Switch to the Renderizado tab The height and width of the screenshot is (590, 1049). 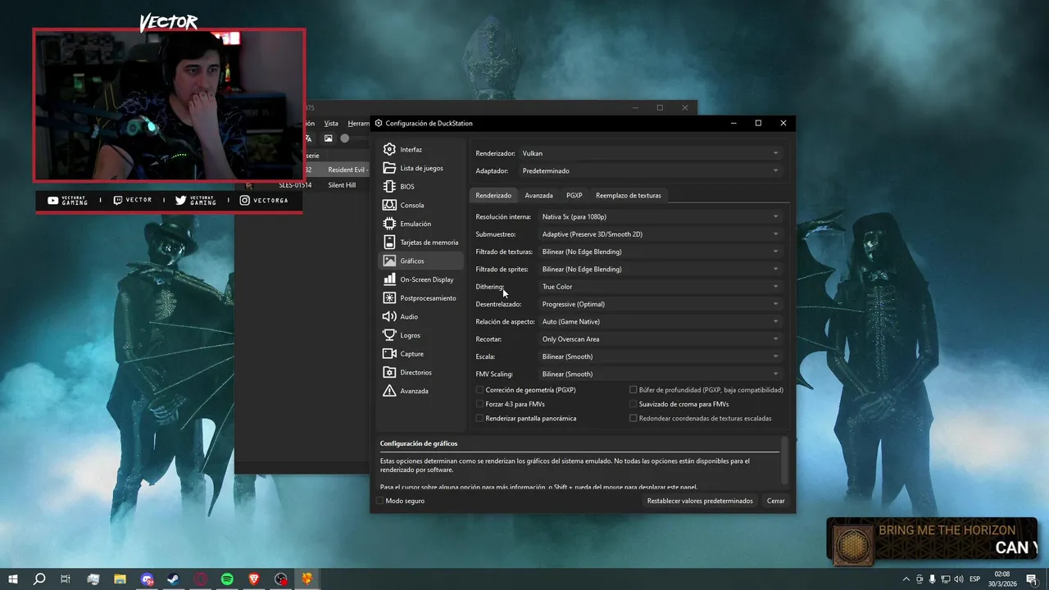tap(493, 195)
